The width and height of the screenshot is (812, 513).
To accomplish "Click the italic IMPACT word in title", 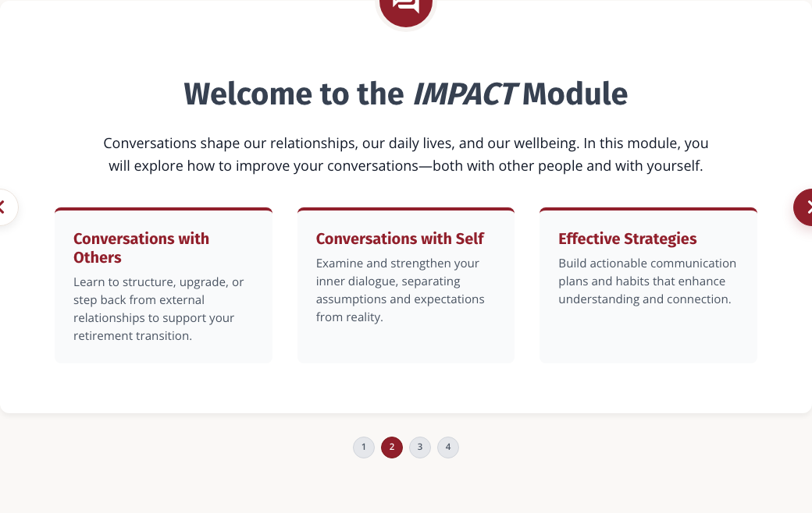I will (465, 94).
